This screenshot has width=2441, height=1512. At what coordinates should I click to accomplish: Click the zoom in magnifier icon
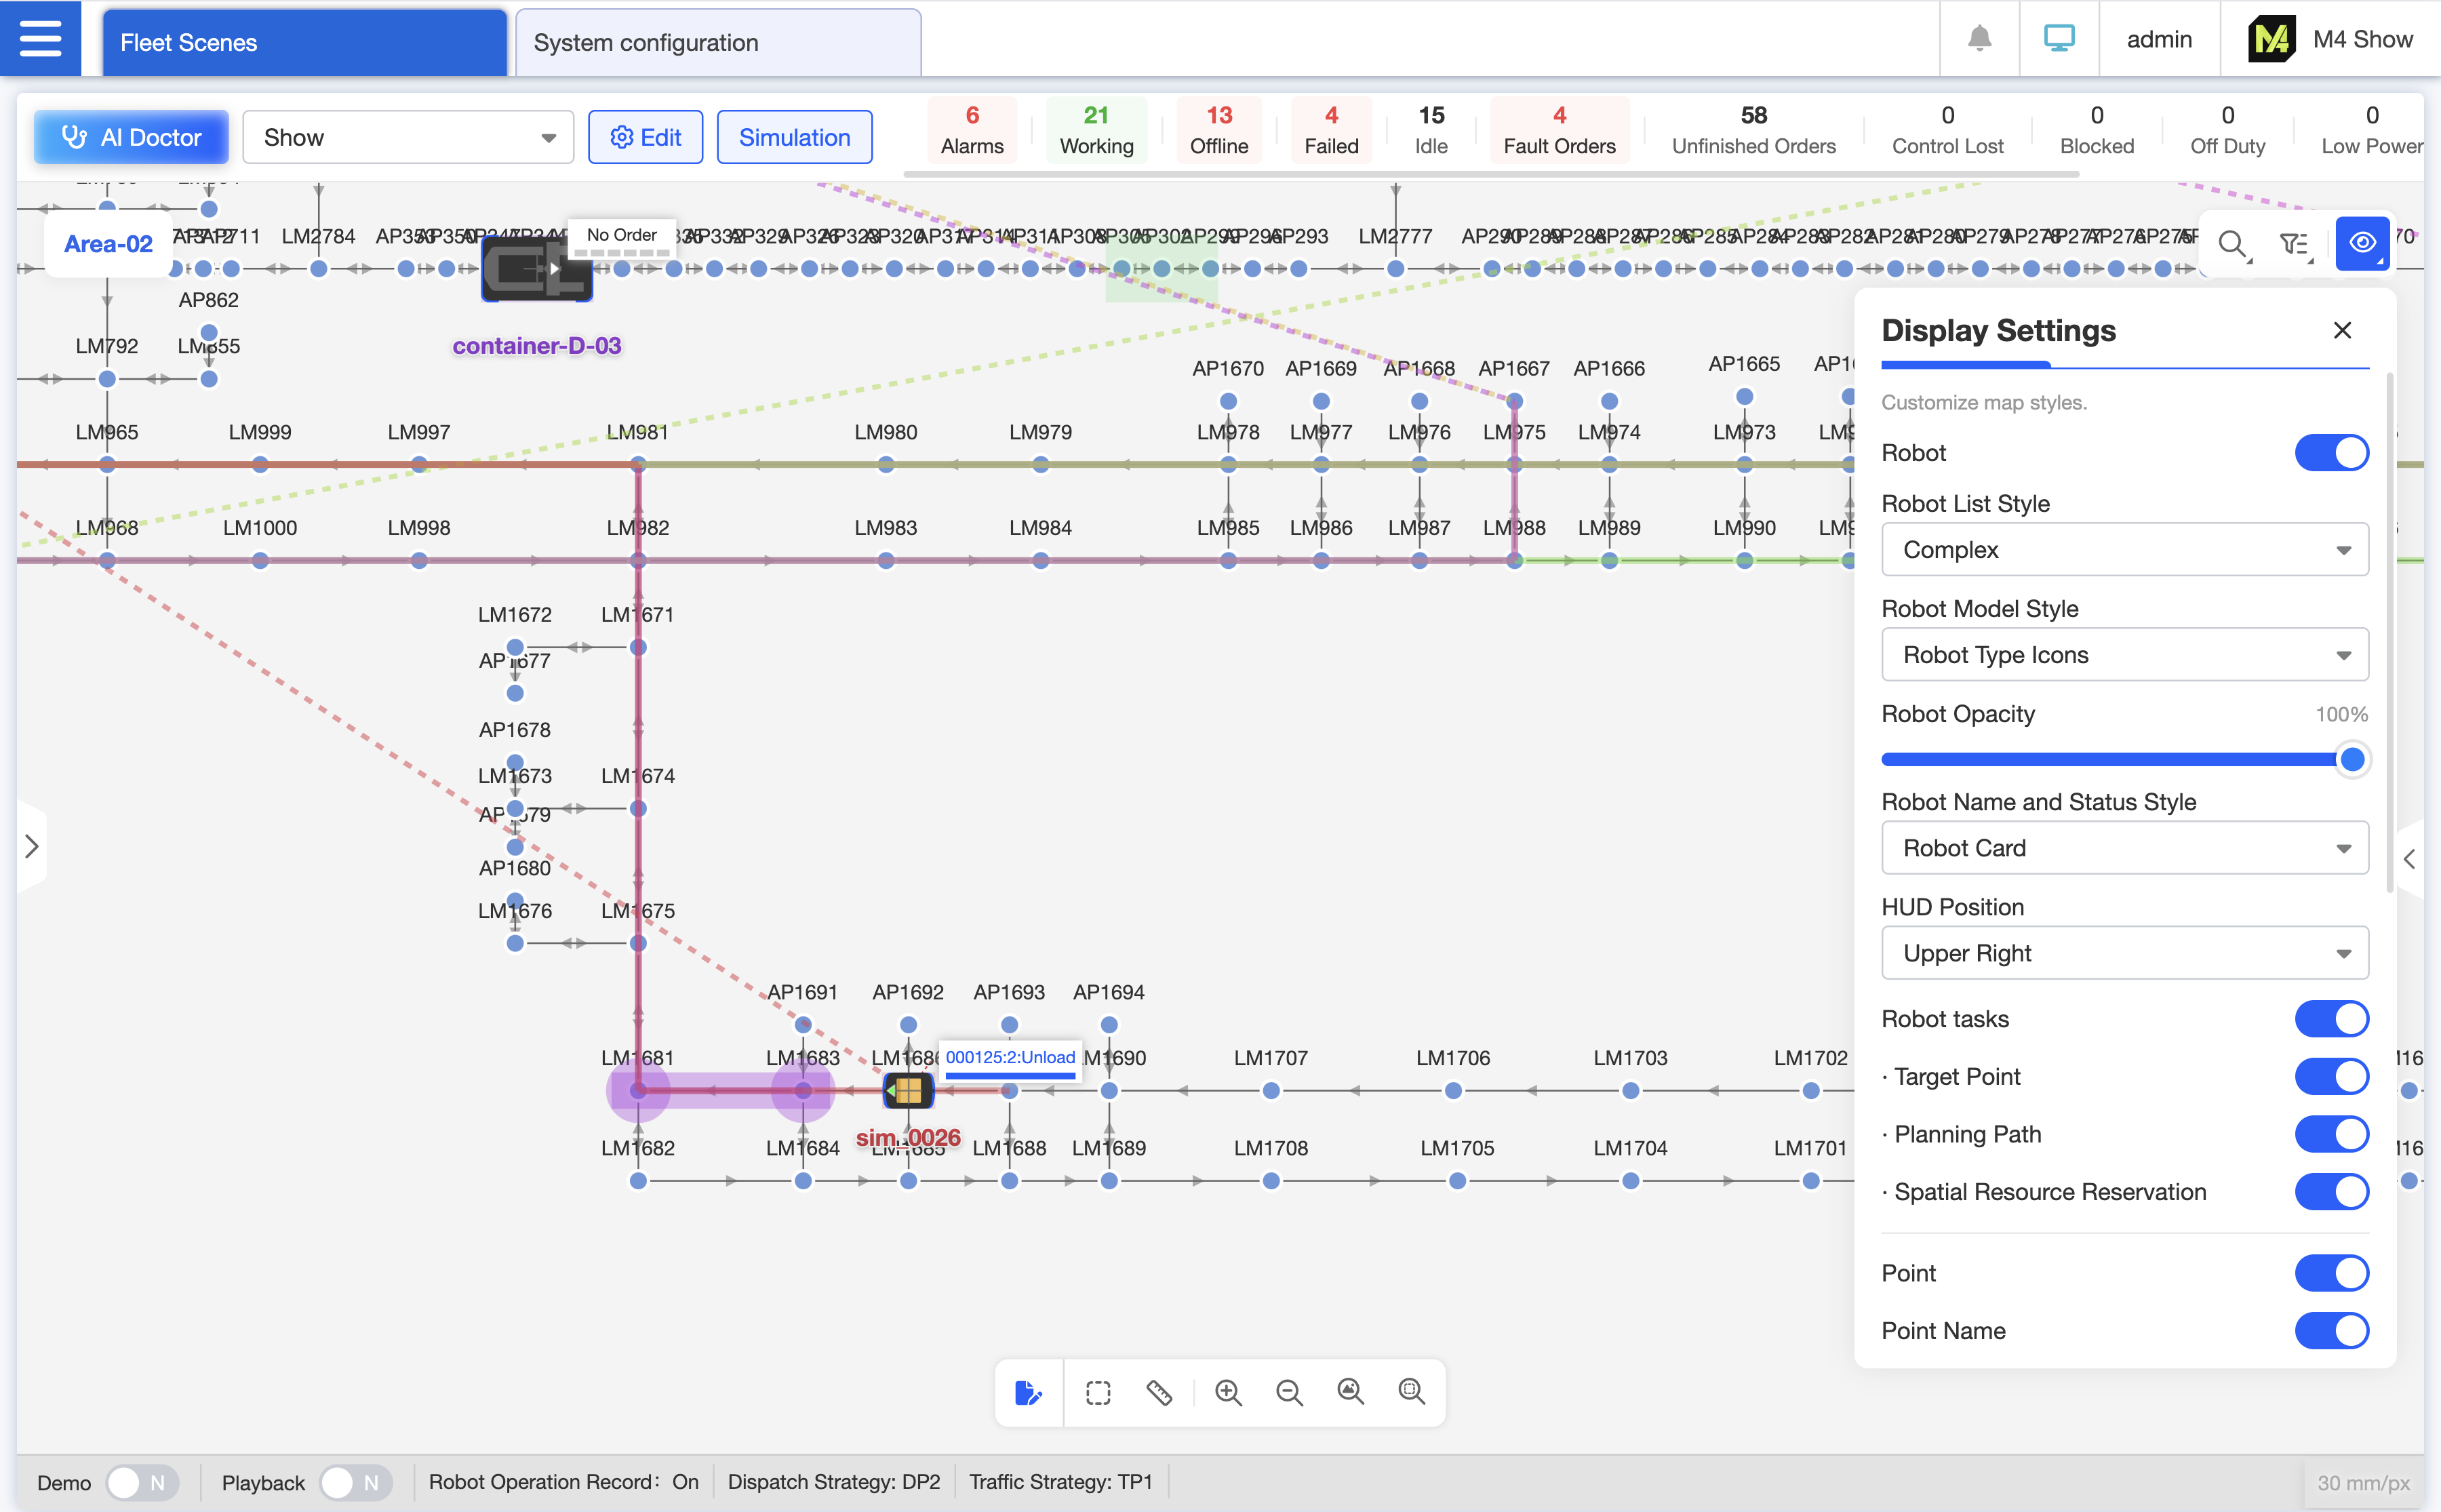[x=1228, y=1392]
